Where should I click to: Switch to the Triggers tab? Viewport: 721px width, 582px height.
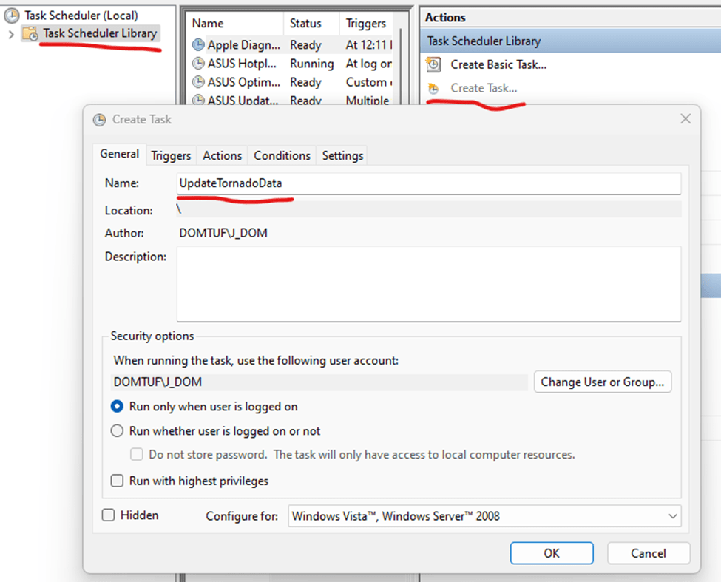171,155
